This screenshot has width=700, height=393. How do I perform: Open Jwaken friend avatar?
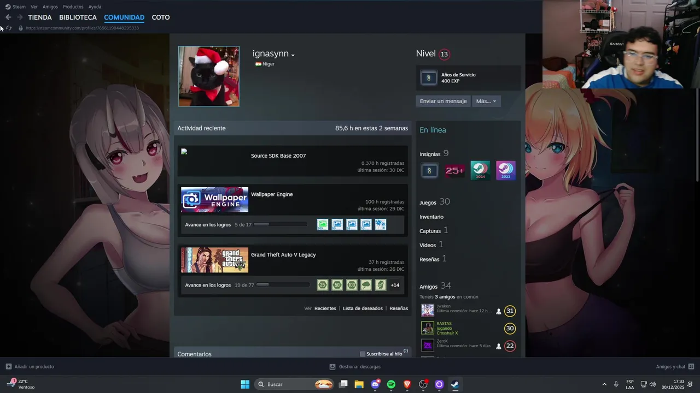pos(428,311)
